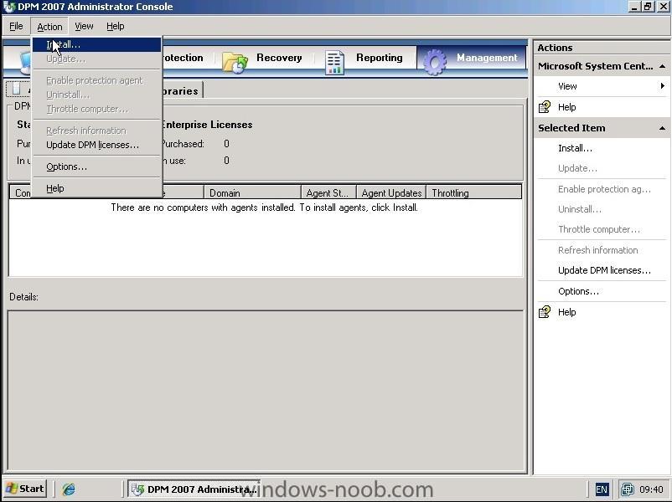Click Install... in the Actions pane
This screenshot has height=502, width=672.
[575, 148]
